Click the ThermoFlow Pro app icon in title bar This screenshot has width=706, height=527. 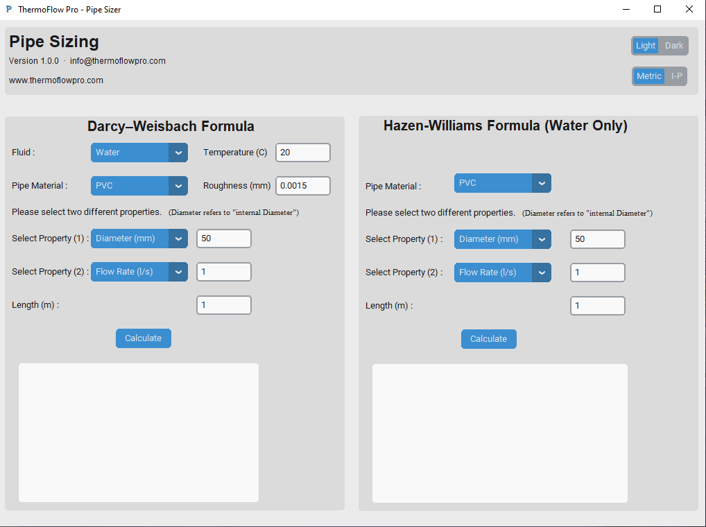tap(8, 10)
